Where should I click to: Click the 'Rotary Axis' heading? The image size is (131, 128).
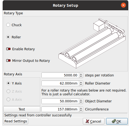click(13, 74)
